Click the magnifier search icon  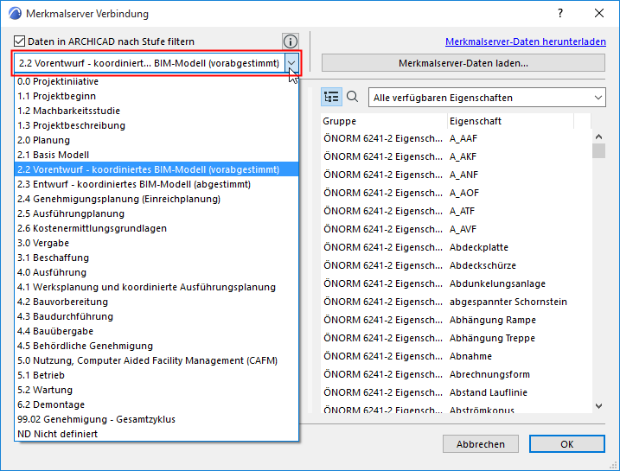[352, 97]
